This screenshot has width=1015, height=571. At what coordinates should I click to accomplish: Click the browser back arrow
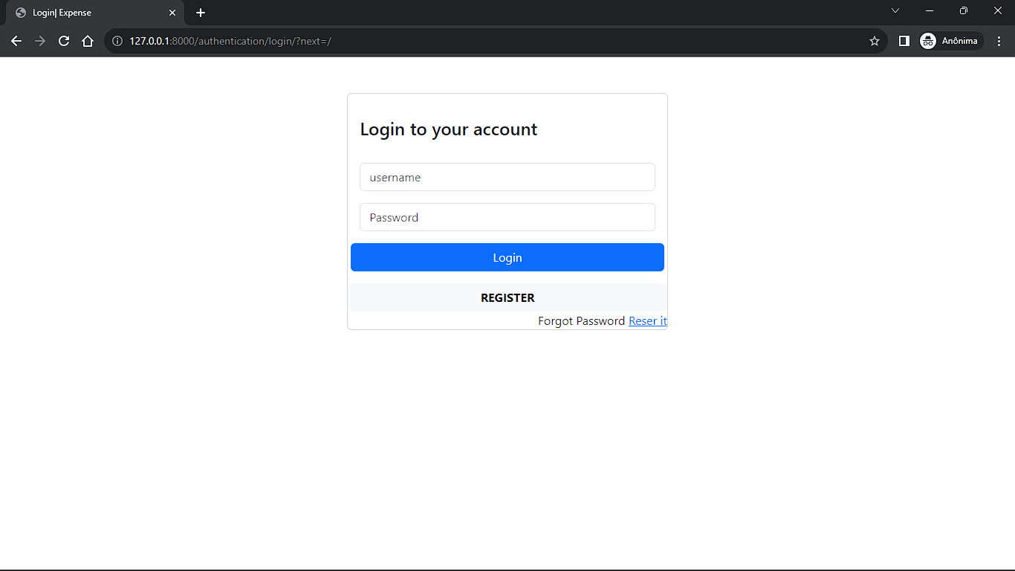pyautogui.click(x=16, y=41)
